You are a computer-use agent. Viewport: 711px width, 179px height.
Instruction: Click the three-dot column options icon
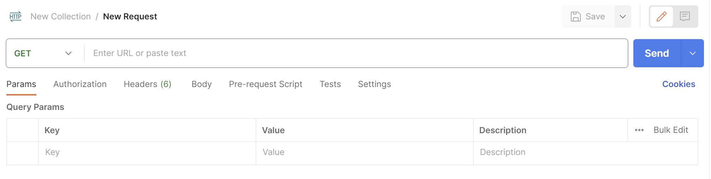tap(639, 130)
